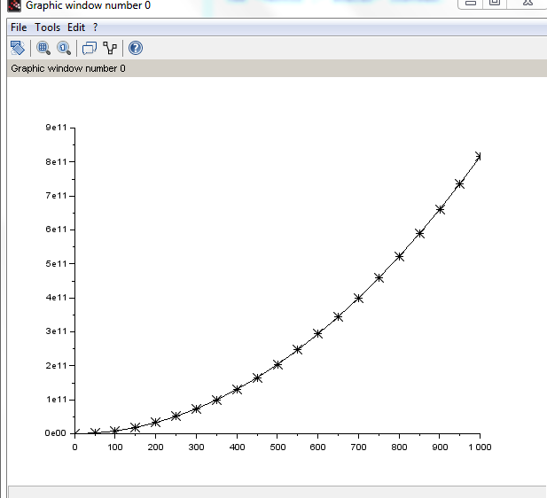Image resolution: width=547 pixels, height=498 pixels.
Task: Click the 500 x-axis label
Action: (x=277, y=447)
